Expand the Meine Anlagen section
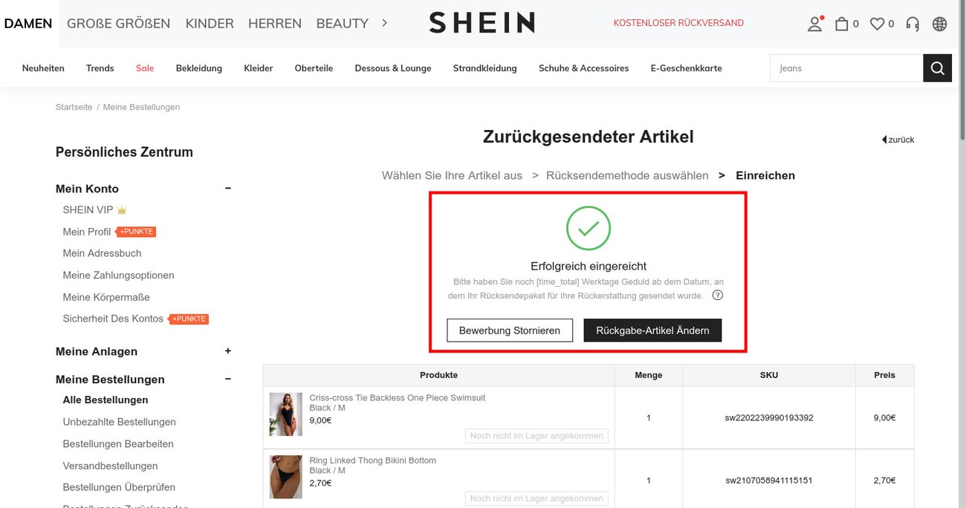Screen dimensions: 966x508 [227, 351]
